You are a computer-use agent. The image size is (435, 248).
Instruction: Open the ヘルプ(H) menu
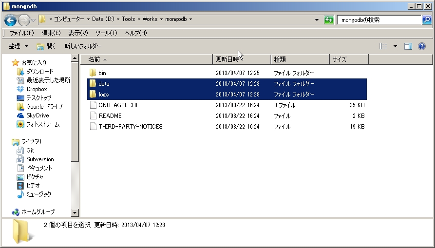tap(136, 33)
